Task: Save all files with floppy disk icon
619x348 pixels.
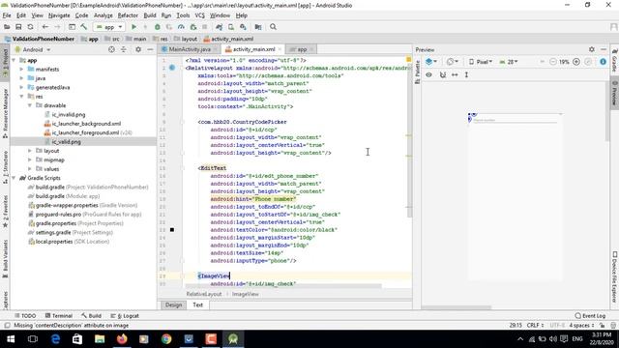Action: pos(18,27)
